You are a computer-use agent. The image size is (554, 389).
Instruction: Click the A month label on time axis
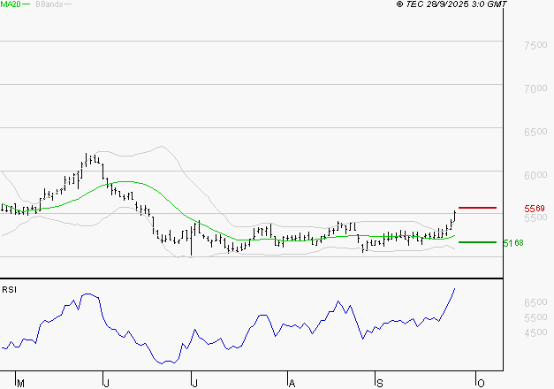291,382
